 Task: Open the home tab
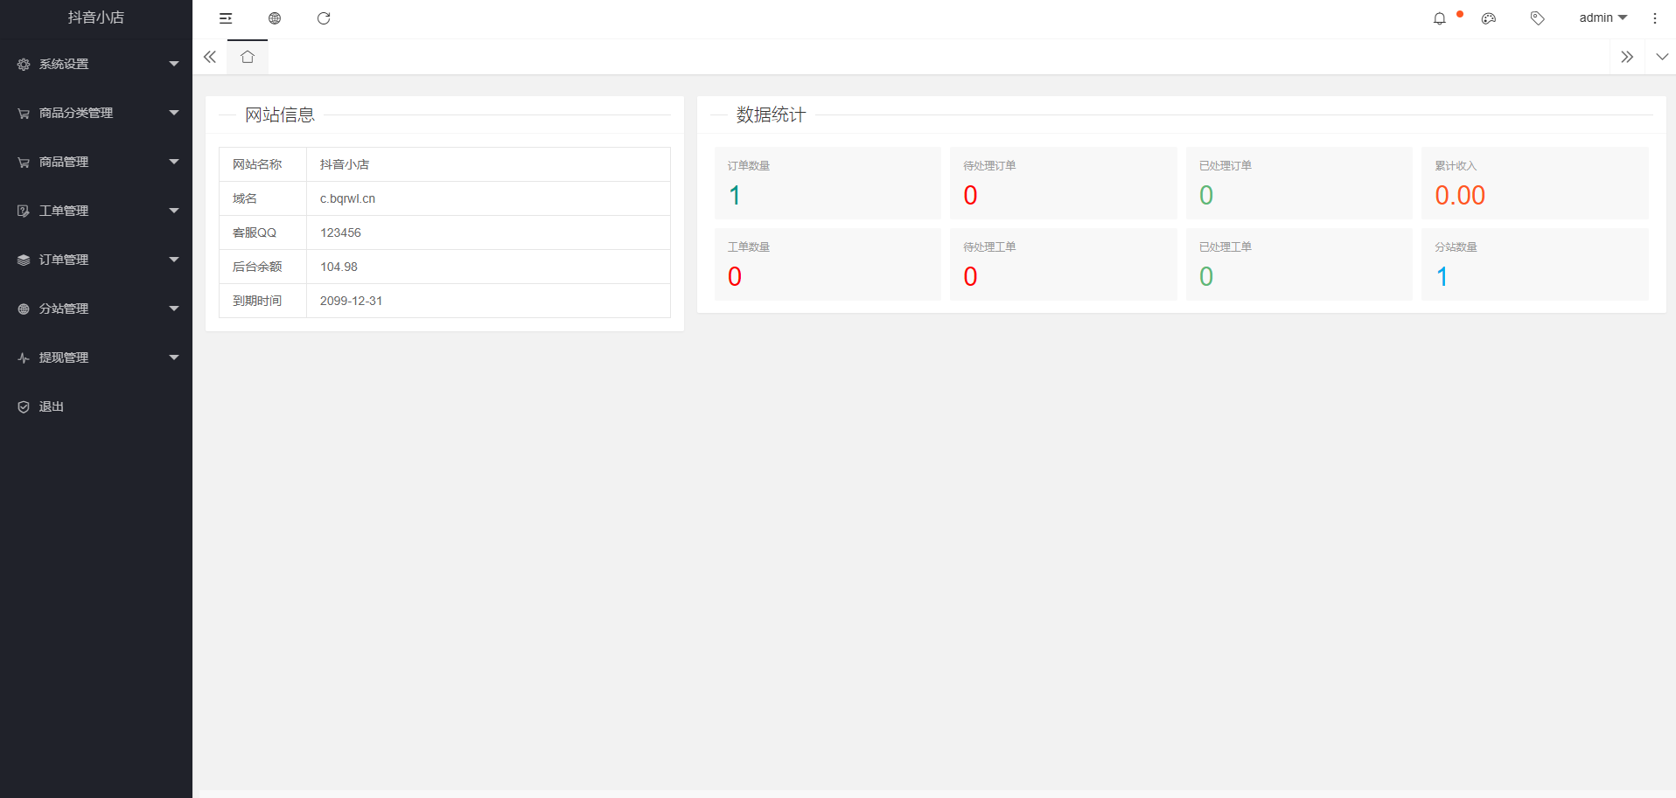pyautogui.click(x=248, y=57)
